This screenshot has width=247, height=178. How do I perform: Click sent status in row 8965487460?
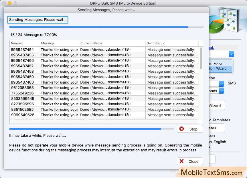[171, 82]
